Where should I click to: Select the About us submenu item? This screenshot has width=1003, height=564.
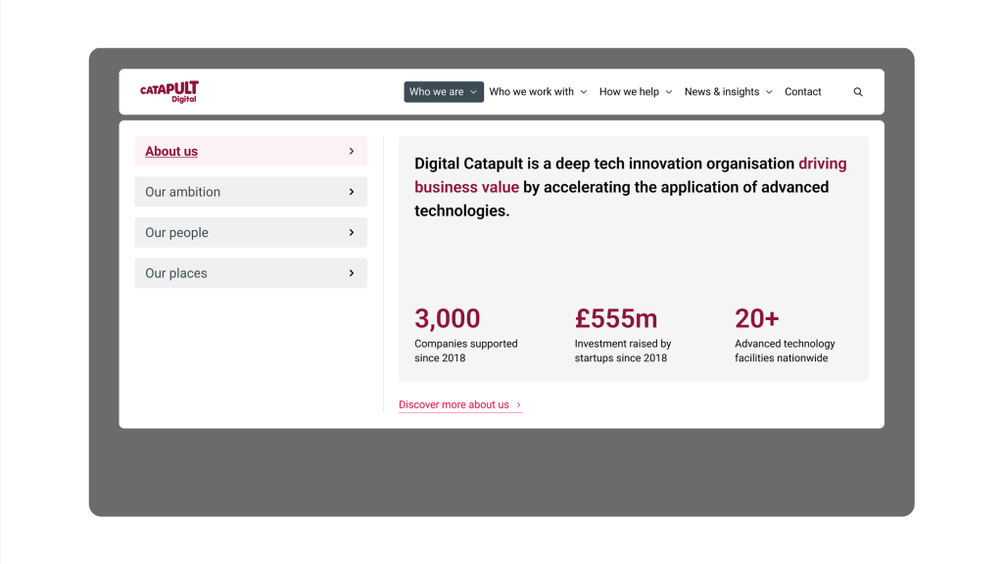point(171,152)
